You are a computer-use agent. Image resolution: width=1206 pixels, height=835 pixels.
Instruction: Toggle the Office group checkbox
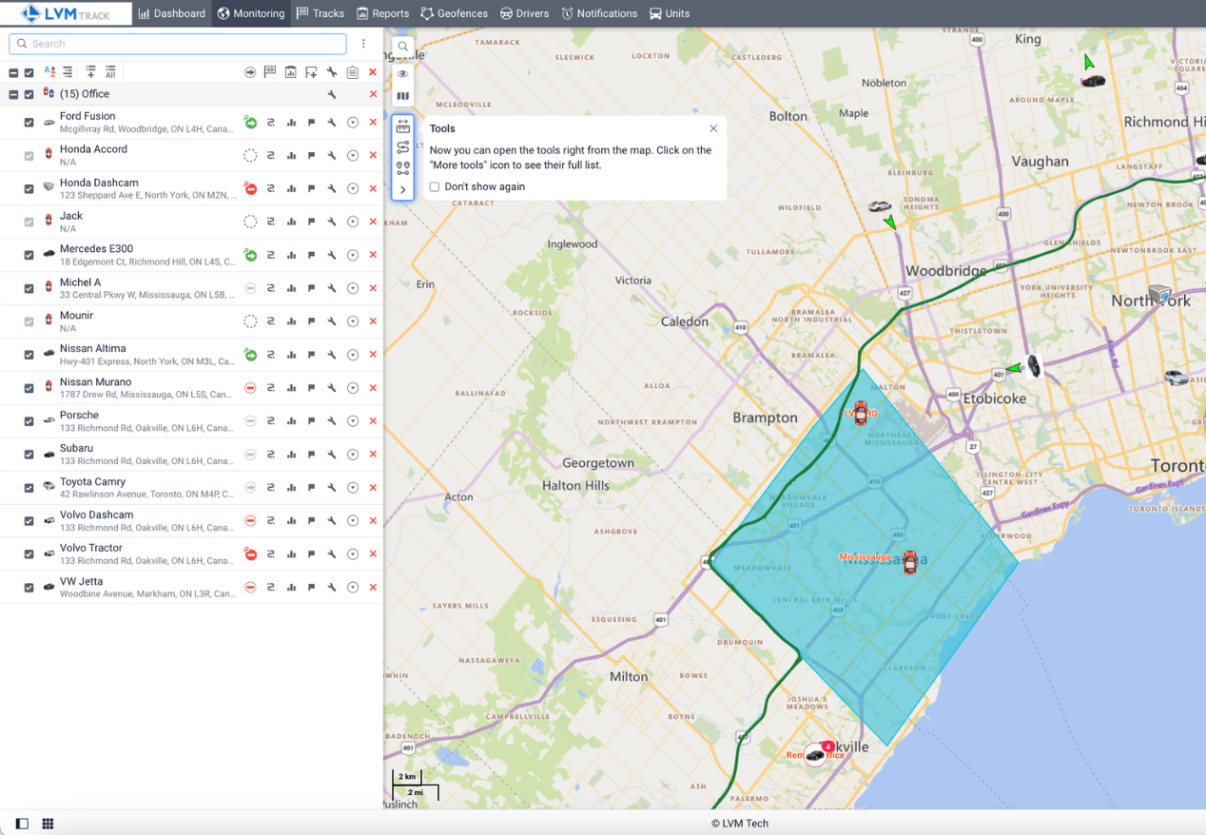pos(29,94)
